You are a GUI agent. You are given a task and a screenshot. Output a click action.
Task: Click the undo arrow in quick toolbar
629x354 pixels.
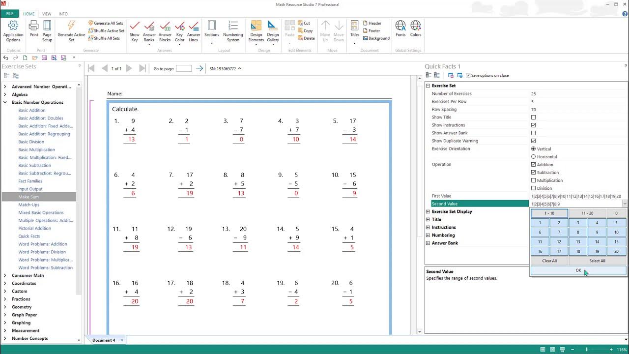click(x=6, y=58)
